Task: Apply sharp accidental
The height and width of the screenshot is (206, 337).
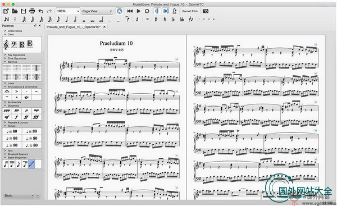Action: 156,19
